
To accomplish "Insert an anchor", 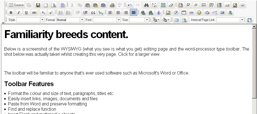I will click(159, 12).
